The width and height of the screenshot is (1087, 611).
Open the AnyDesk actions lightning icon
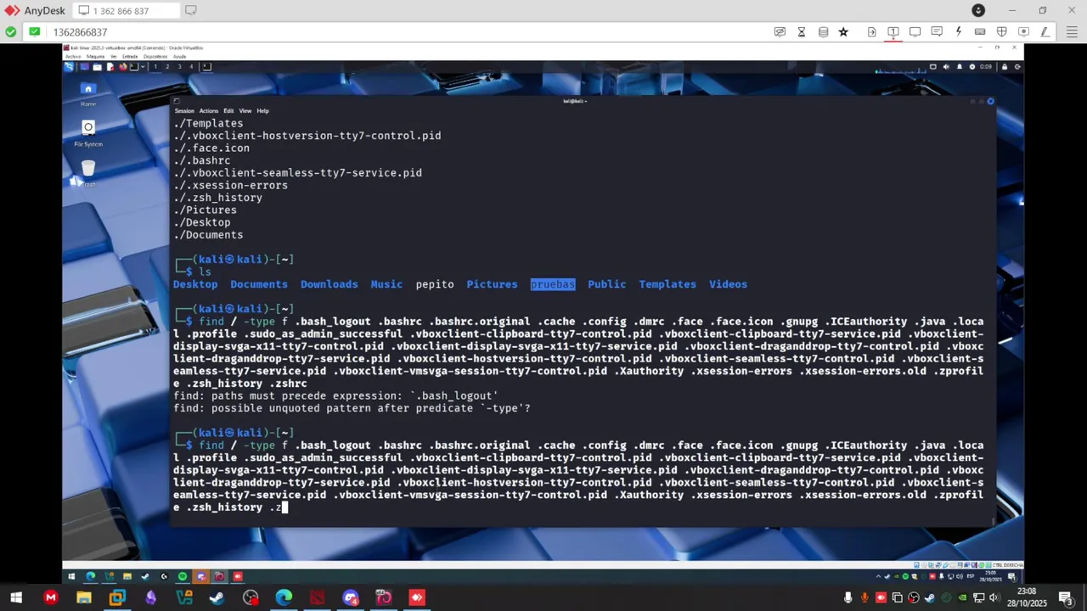pyautogui.click(x=958, y=32)
